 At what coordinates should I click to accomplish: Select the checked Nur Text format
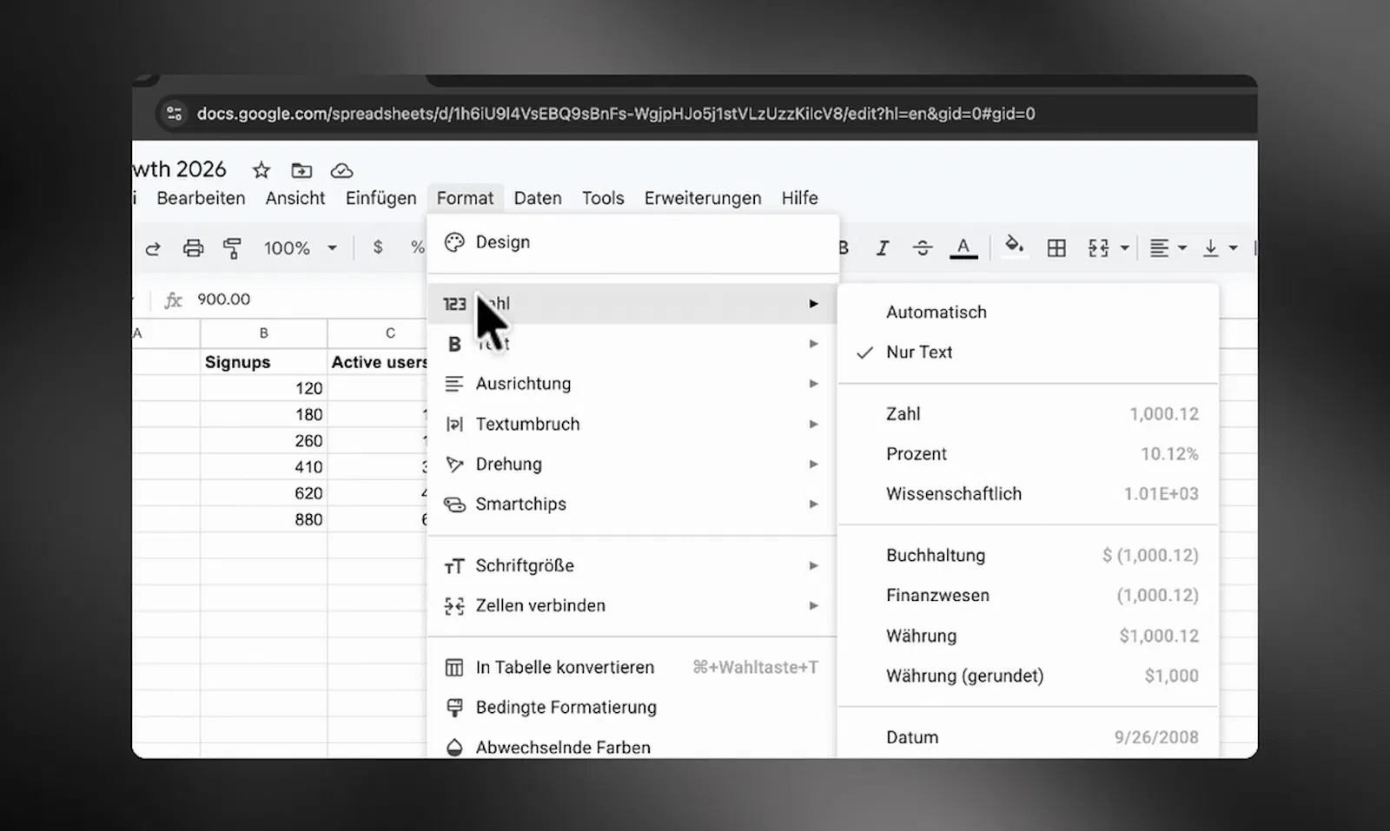pyautogui.click(x=1029, y=352)
